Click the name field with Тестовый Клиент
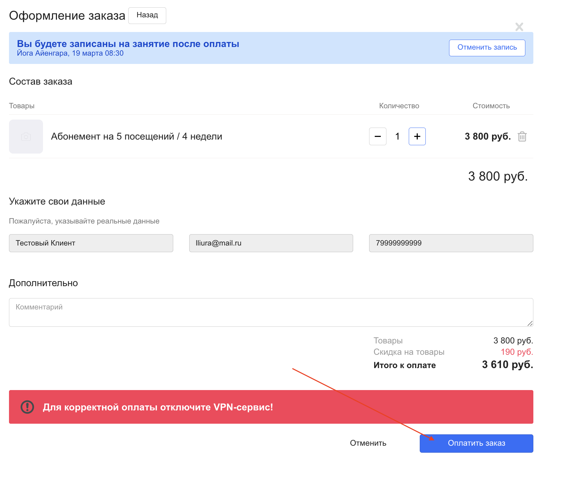Viewport: 561px width, 477px height. pyautogui.click(x=91, y=243)
